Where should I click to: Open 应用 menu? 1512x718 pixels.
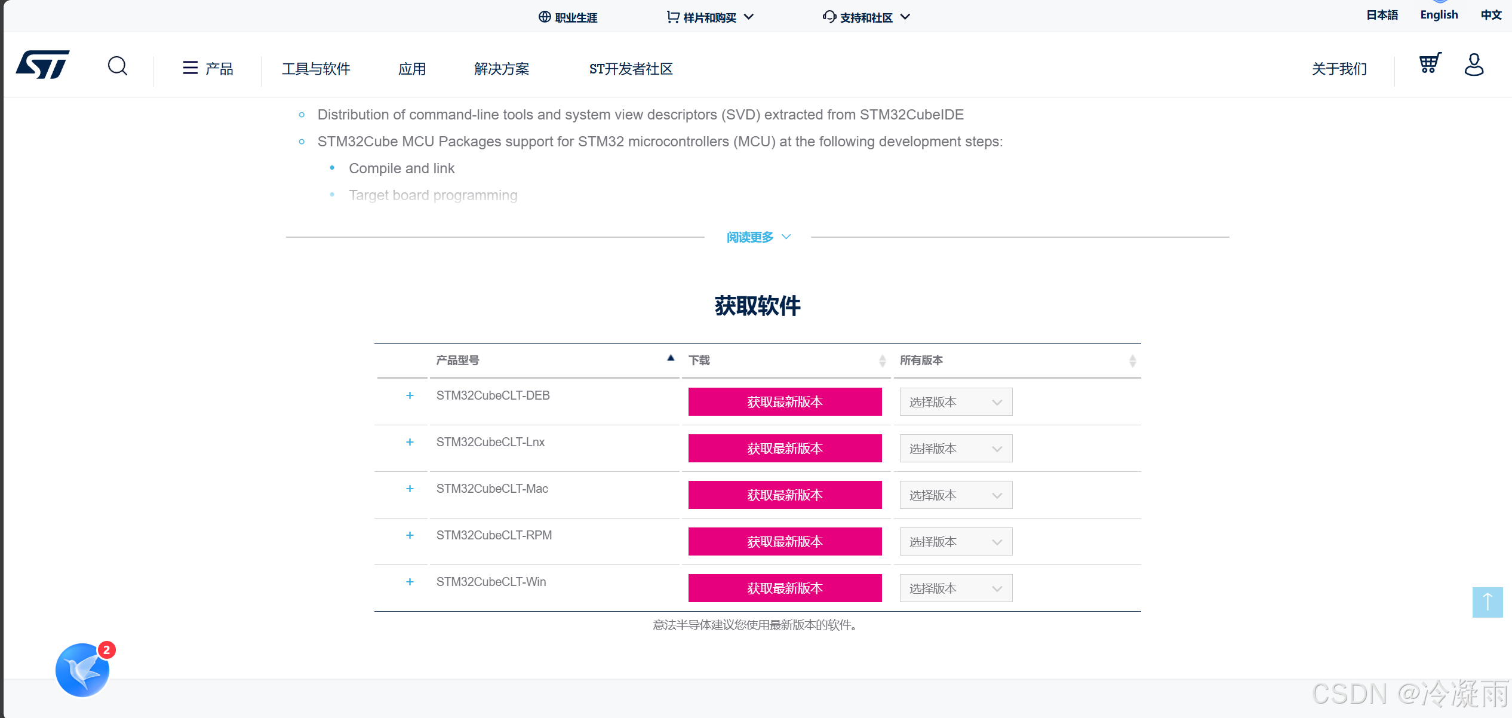(x=412, y=69)
